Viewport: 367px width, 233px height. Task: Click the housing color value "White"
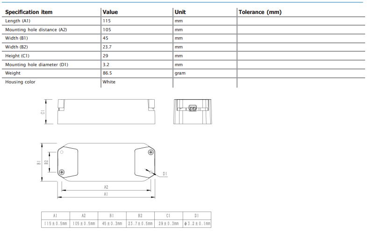pyautogui.click(x=109, y=82)
